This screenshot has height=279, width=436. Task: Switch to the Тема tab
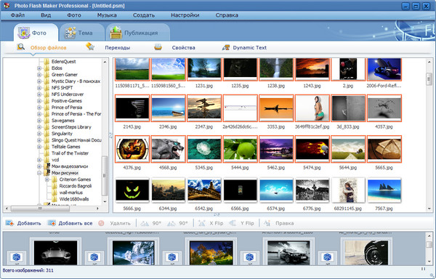(x=82, y=33)
